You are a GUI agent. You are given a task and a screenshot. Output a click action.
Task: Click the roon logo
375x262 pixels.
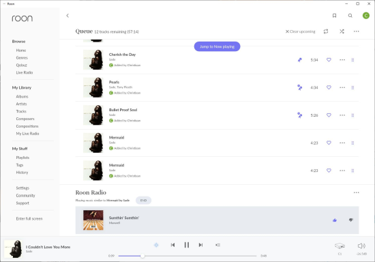coord(22,18)
